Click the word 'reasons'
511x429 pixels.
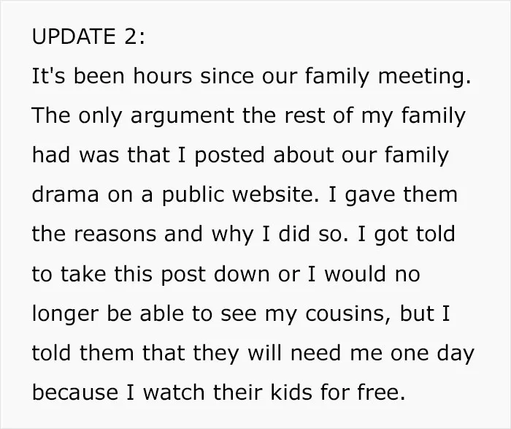[115, 235]
